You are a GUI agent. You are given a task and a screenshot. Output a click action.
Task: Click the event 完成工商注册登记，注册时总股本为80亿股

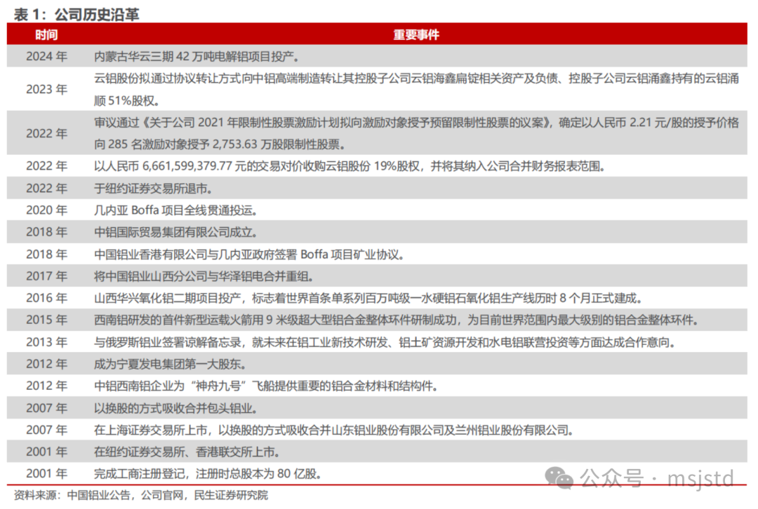pyautogui.click(x=208, y=474)
